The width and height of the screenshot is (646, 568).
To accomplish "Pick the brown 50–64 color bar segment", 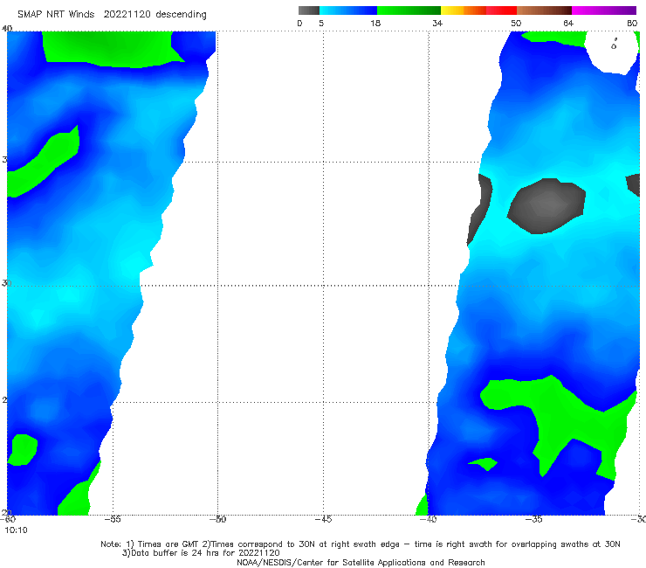I will [x=544, y=10].
